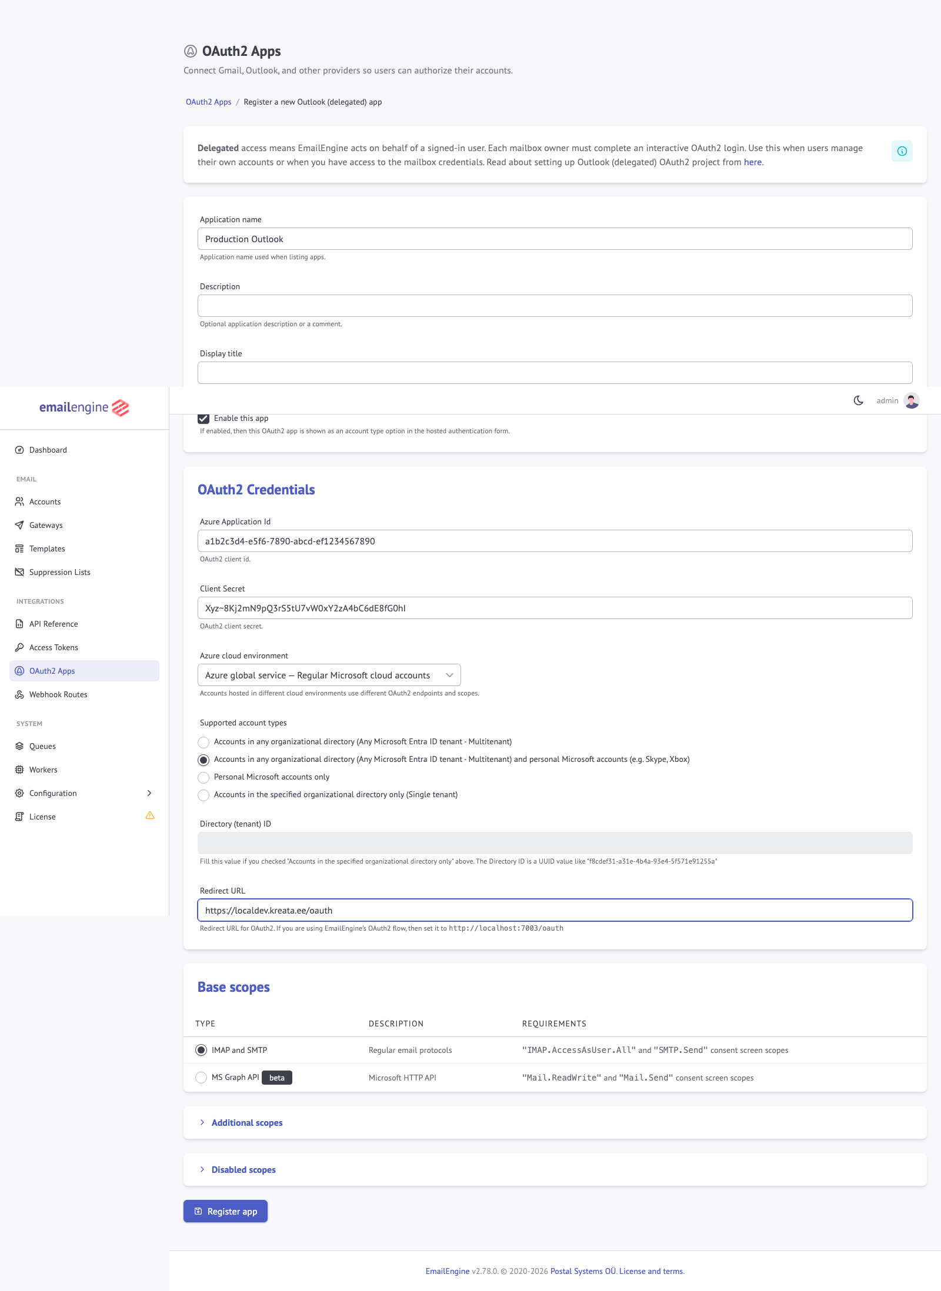The width and height of the screenshot is (941, 1291).
Task: Select Personal Microsoft accounts only
Action: click(203, 777)
